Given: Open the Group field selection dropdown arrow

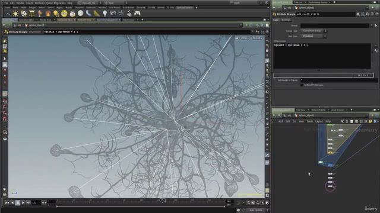Looking at the screenshot, I should (372, 25).
